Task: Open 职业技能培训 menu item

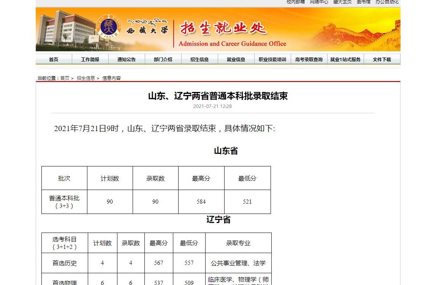Action: (272, 59)
